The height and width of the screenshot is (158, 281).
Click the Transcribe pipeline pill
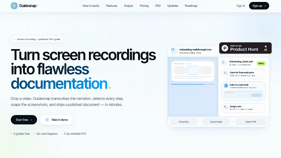[x=184, y=121]
